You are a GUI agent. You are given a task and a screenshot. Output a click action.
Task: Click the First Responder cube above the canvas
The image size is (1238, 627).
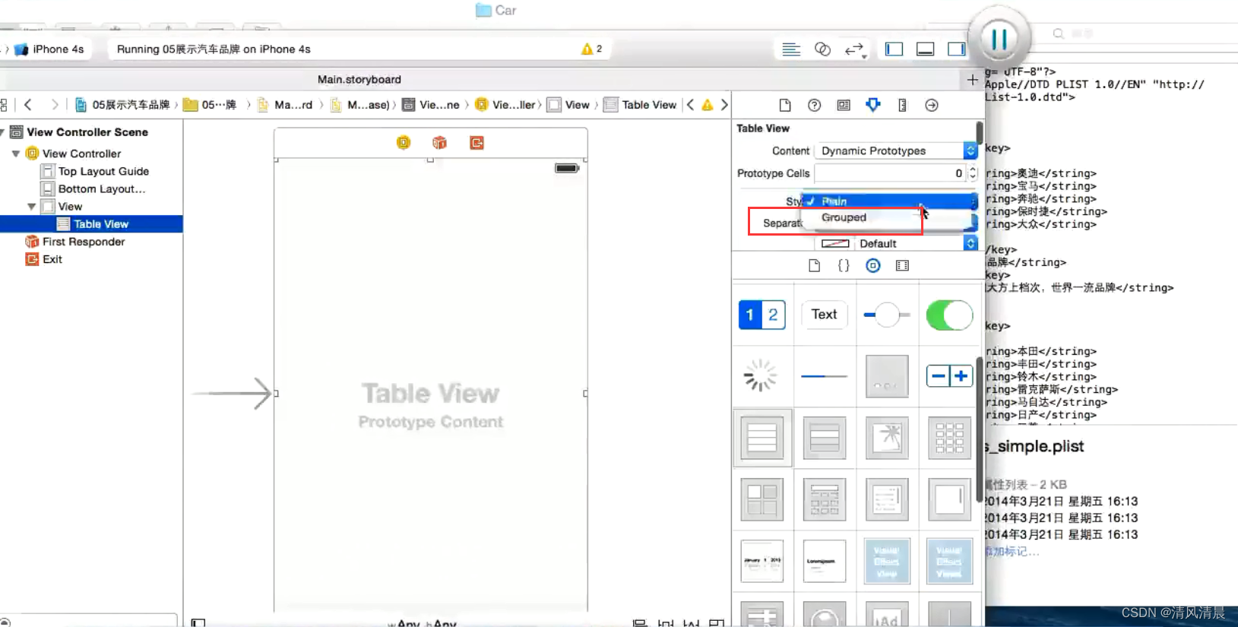[x=439, y=142]
